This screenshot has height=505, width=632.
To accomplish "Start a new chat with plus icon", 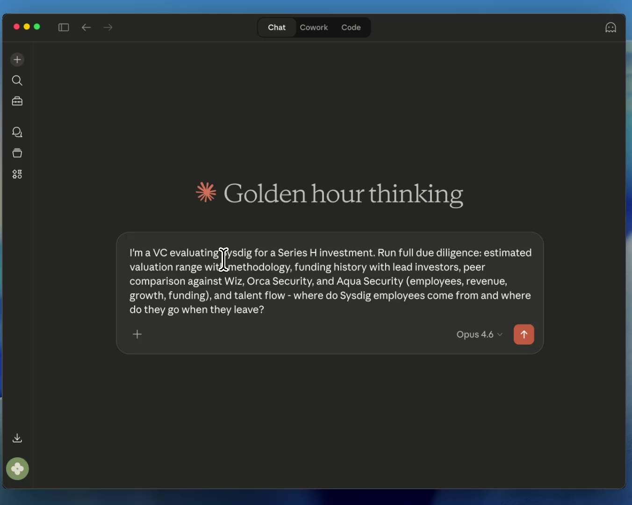I will pos(17,59).
